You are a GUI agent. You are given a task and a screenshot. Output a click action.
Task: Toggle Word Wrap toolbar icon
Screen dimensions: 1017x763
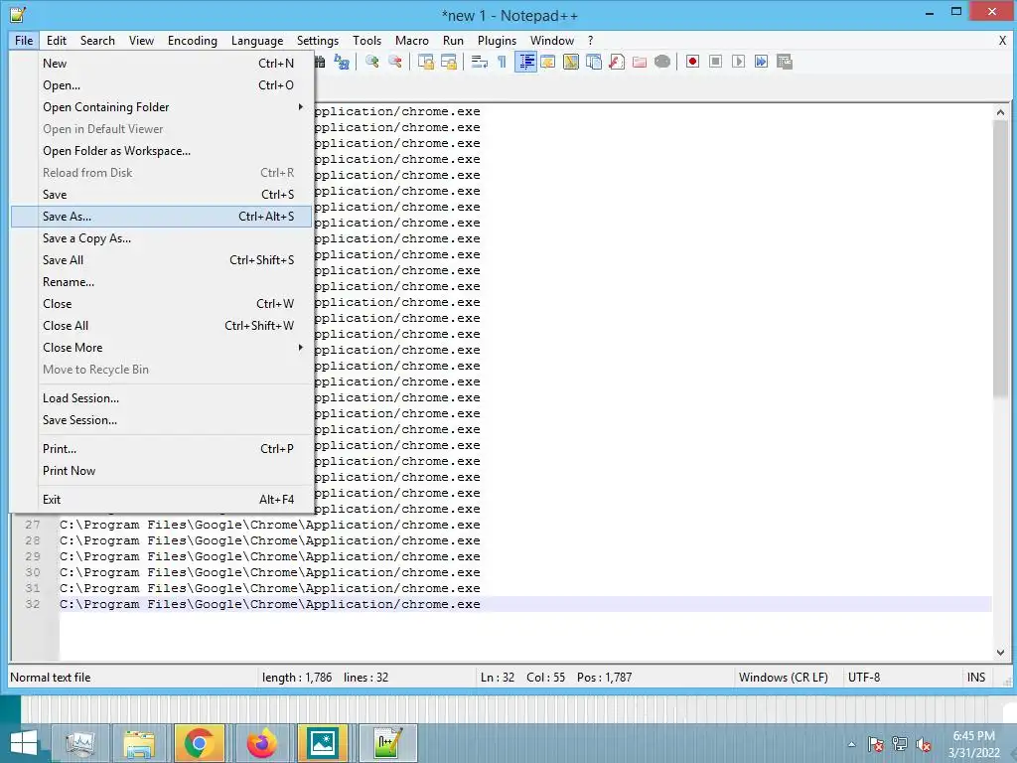[x=480, y=62]
